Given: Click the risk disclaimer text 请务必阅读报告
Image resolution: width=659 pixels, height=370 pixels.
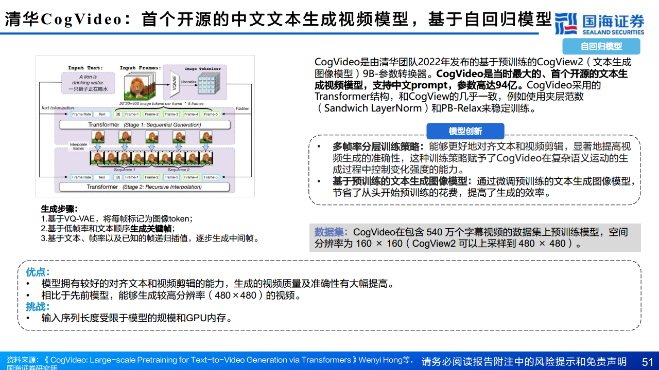Looking at the screenshot, I should [524, 361].
